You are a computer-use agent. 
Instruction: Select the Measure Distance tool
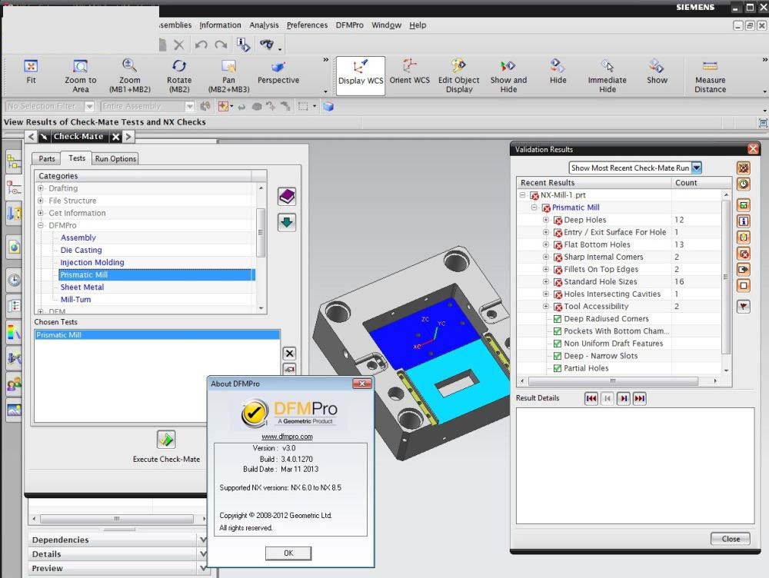tap(710, 67)
